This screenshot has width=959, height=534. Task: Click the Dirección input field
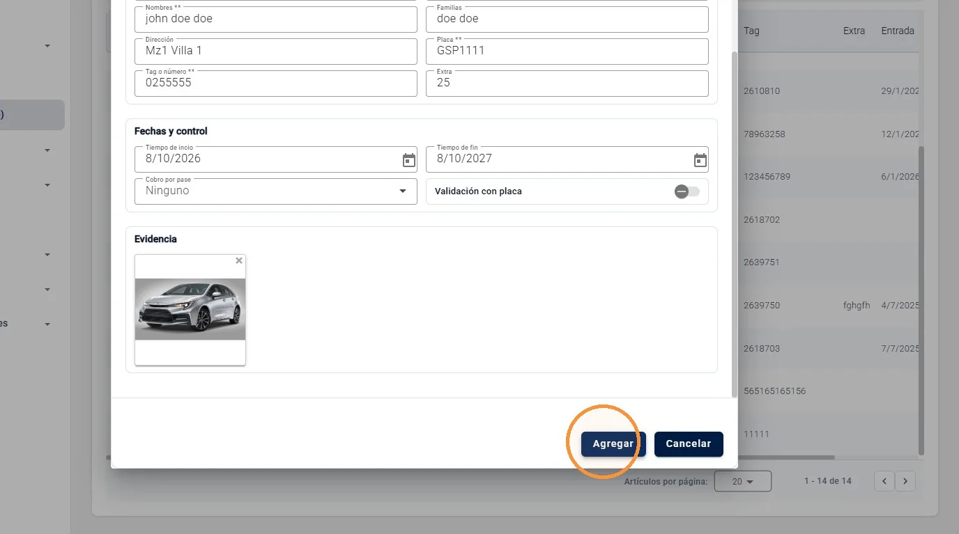click(276, 51)
